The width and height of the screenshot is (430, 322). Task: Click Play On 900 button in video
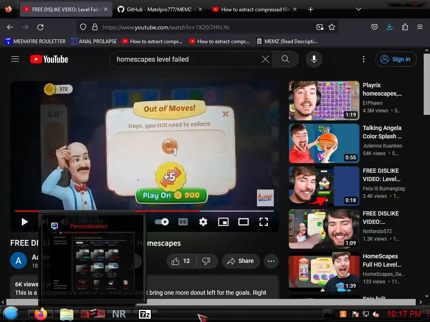[171, 195]
